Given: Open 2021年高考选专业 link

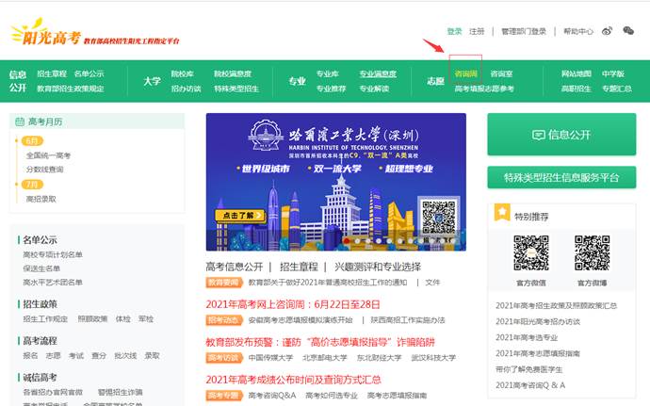Looking at the screenshot, I should point(527,337).
